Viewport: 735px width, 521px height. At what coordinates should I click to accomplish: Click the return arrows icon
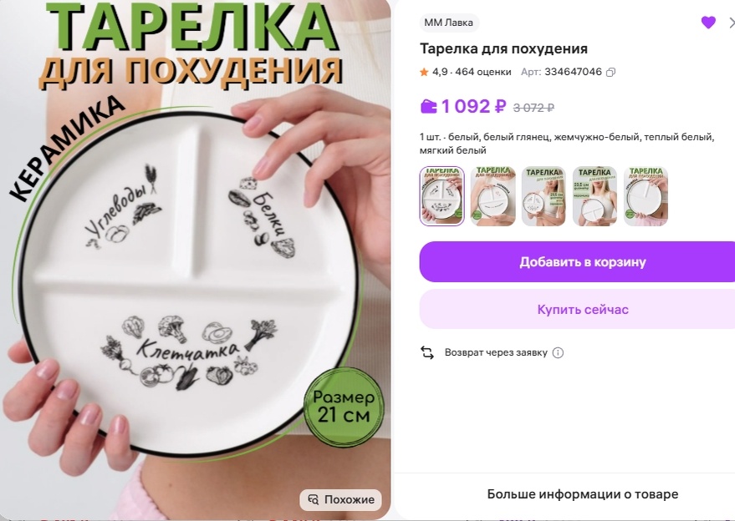[x=427, y=352]
